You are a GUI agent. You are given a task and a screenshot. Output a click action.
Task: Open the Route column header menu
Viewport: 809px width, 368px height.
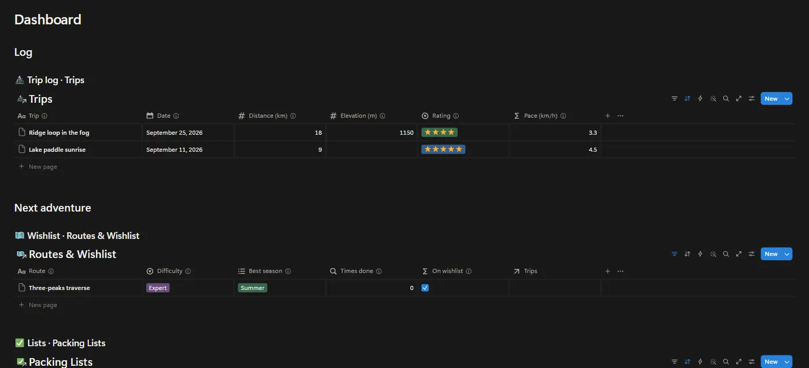click(x=79, y=272)
